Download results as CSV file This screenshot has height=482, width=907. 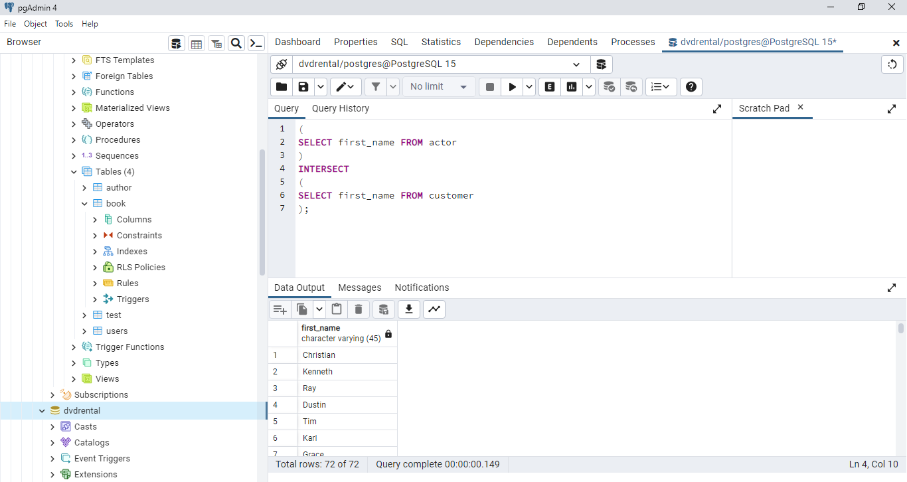tap(409, 309)
